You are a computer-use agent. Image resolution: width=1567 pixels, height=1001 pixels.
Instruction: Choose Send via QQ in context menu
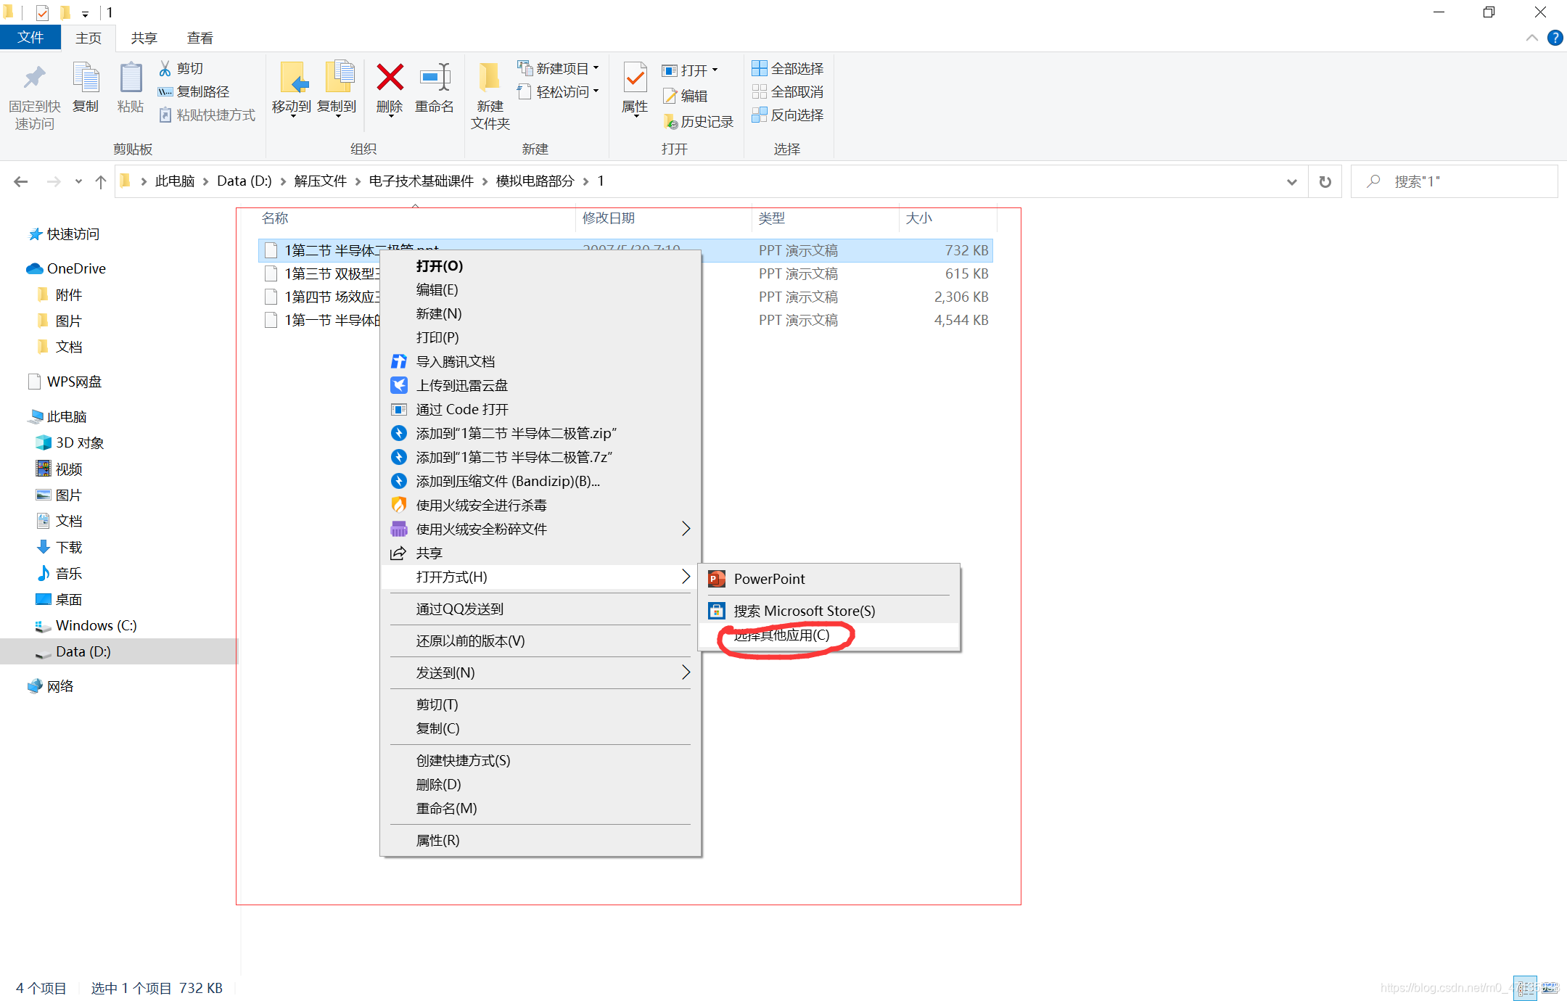tap(540, 609)
